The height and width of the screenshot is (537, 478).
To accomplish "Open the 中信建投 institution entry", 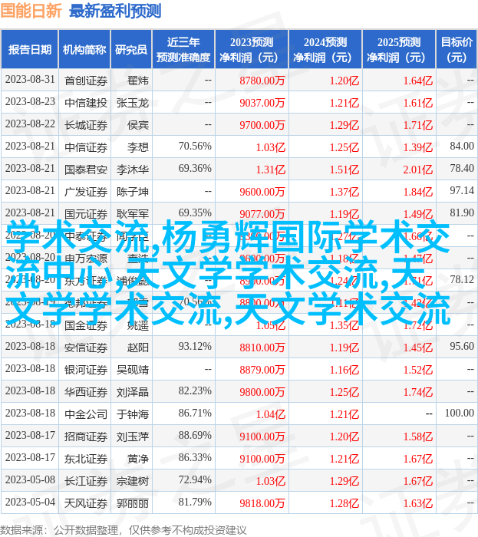I will click(85, 103).
